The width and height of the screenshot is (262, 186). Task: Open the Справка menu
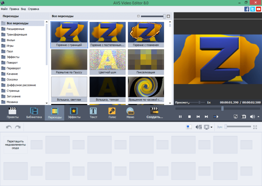tap(33, 9)
